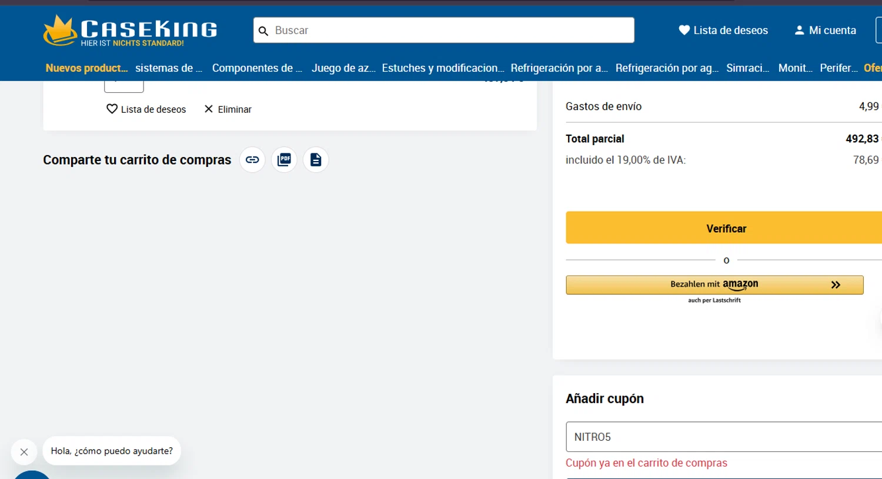
Task: Click the Comparte tu carrito de compras heading
Action: tap(137, 160)
